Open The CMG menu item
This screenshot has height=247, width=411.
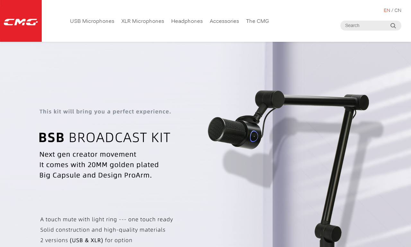point(258,21)
